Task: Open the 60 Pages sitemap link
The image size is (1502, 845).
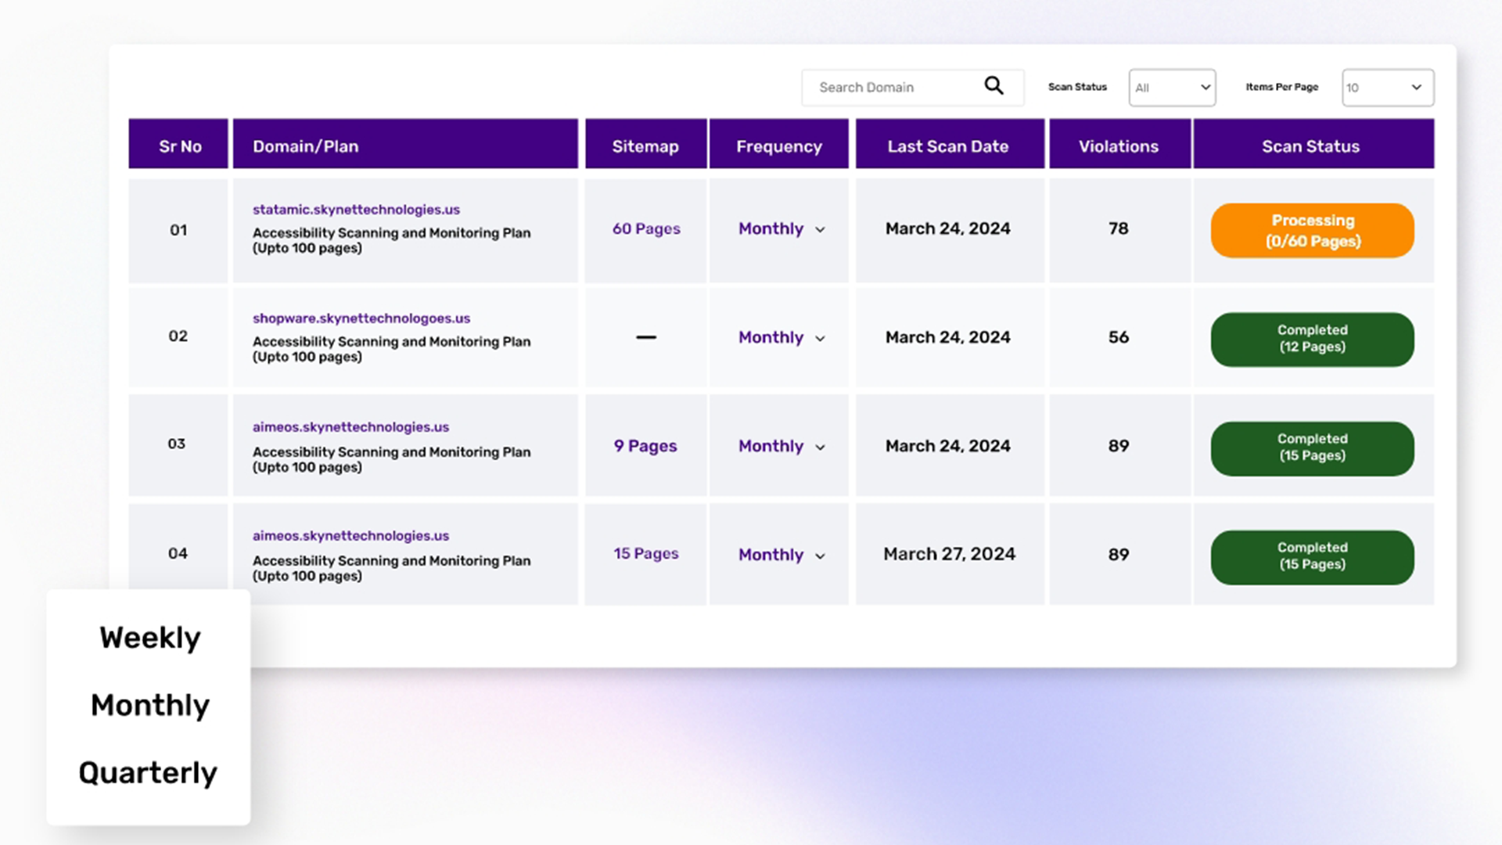Action: [x=646, y=229]
